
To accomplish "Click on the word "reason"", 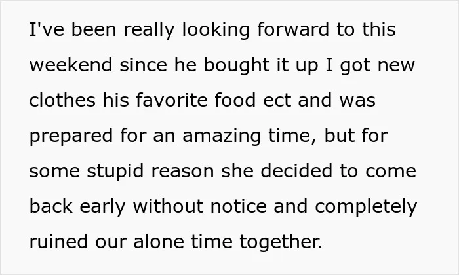I will point(182,172).
